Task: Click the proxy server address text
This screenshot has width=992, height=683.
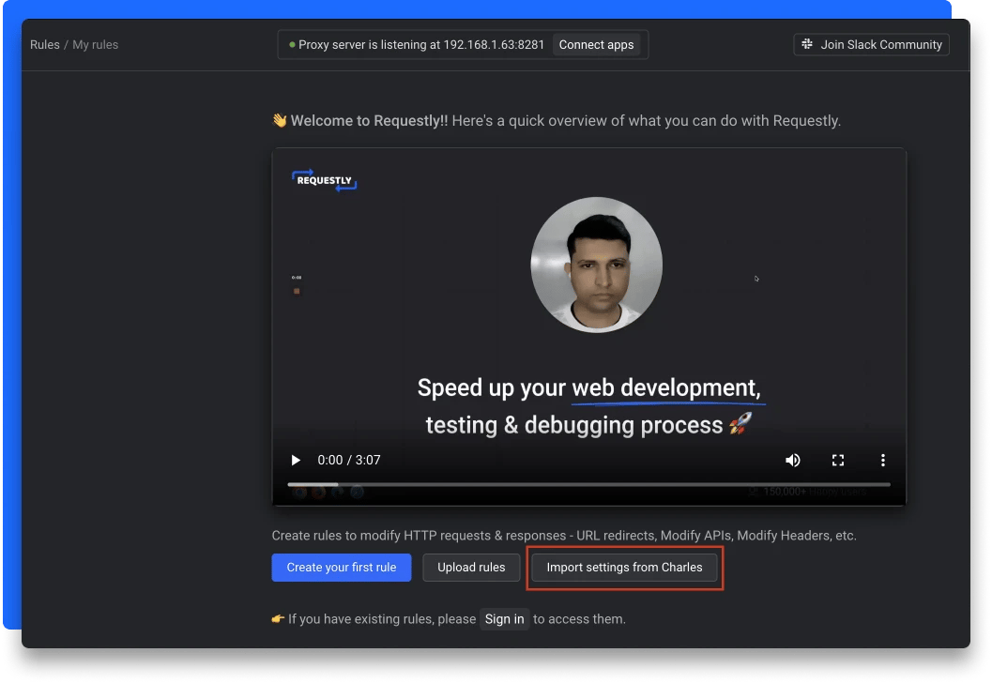Action: [x=421, y=45]
